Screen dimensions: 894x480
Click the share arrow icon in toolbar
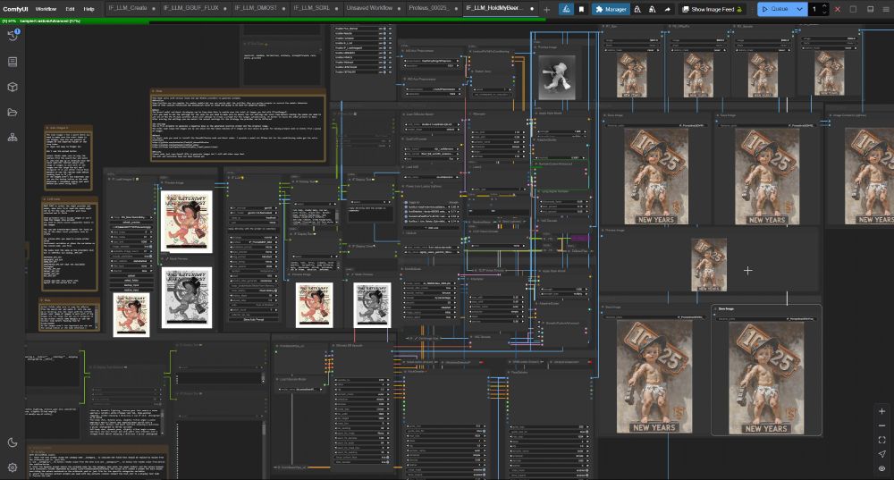670,9
